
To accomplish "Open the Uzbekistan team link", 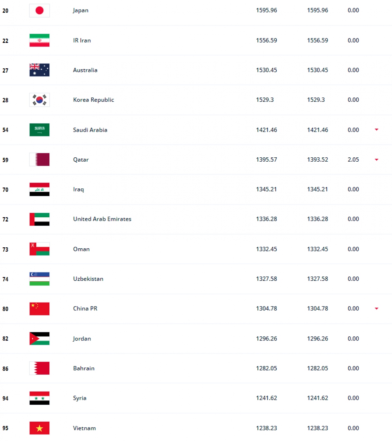I will [x=88, y=279].
